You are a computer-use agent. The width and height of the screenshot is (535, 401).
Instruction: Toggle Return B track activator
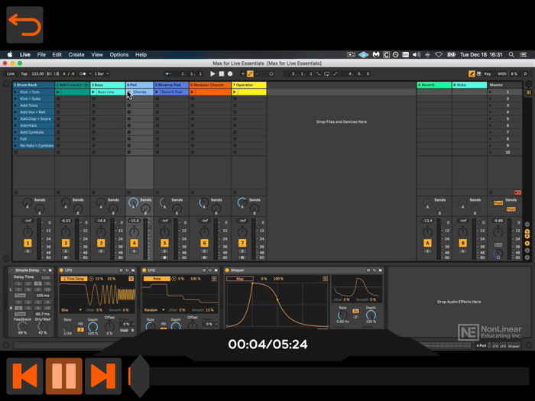tap(462, 243)
